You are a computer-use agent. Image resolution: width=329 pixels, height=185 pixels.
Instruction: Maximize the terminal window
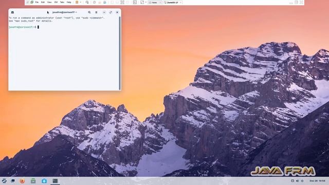[x=111, y=12]
